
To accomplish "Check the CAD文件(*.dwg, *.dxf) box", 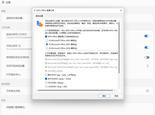I will [46, 87].
